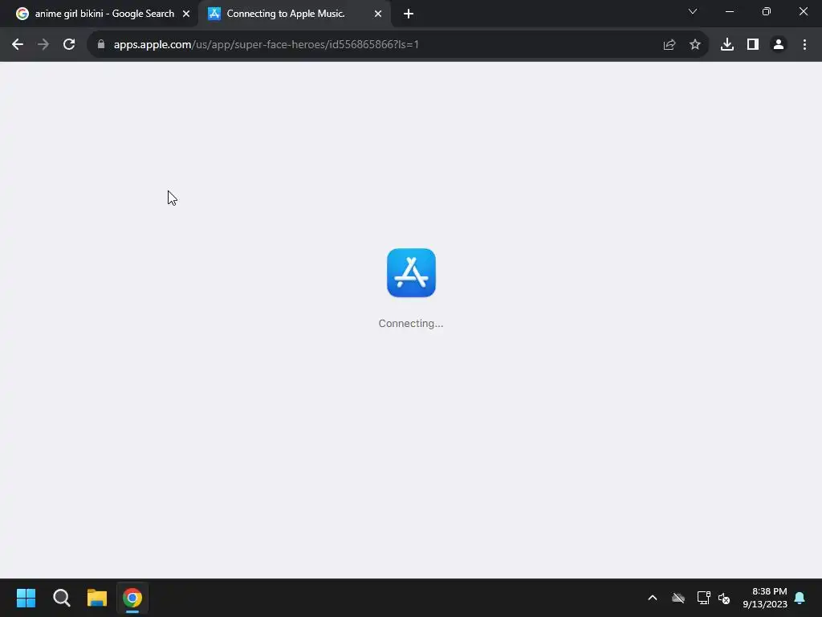Toggle the Chrome side panel
822x617 pixels.
click(753, 45)
